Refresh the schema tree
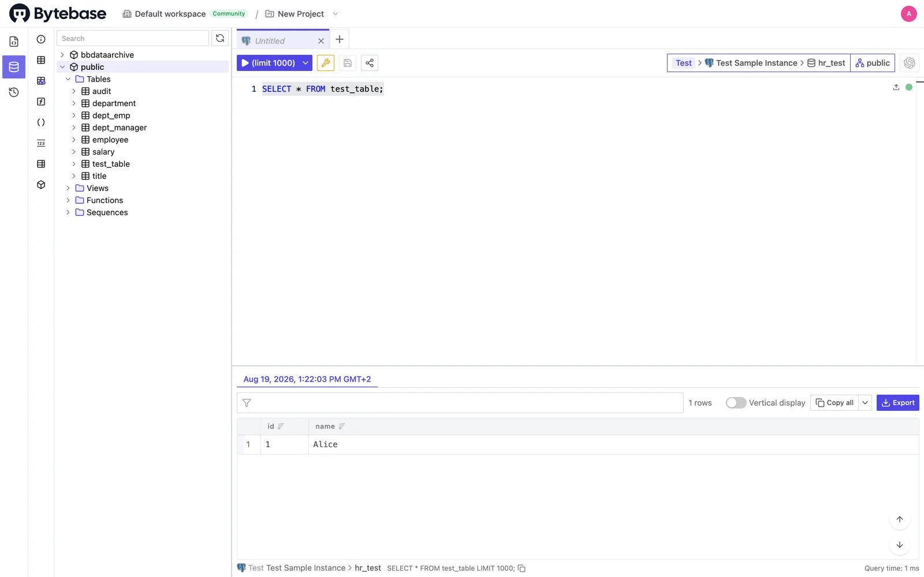 220,39
